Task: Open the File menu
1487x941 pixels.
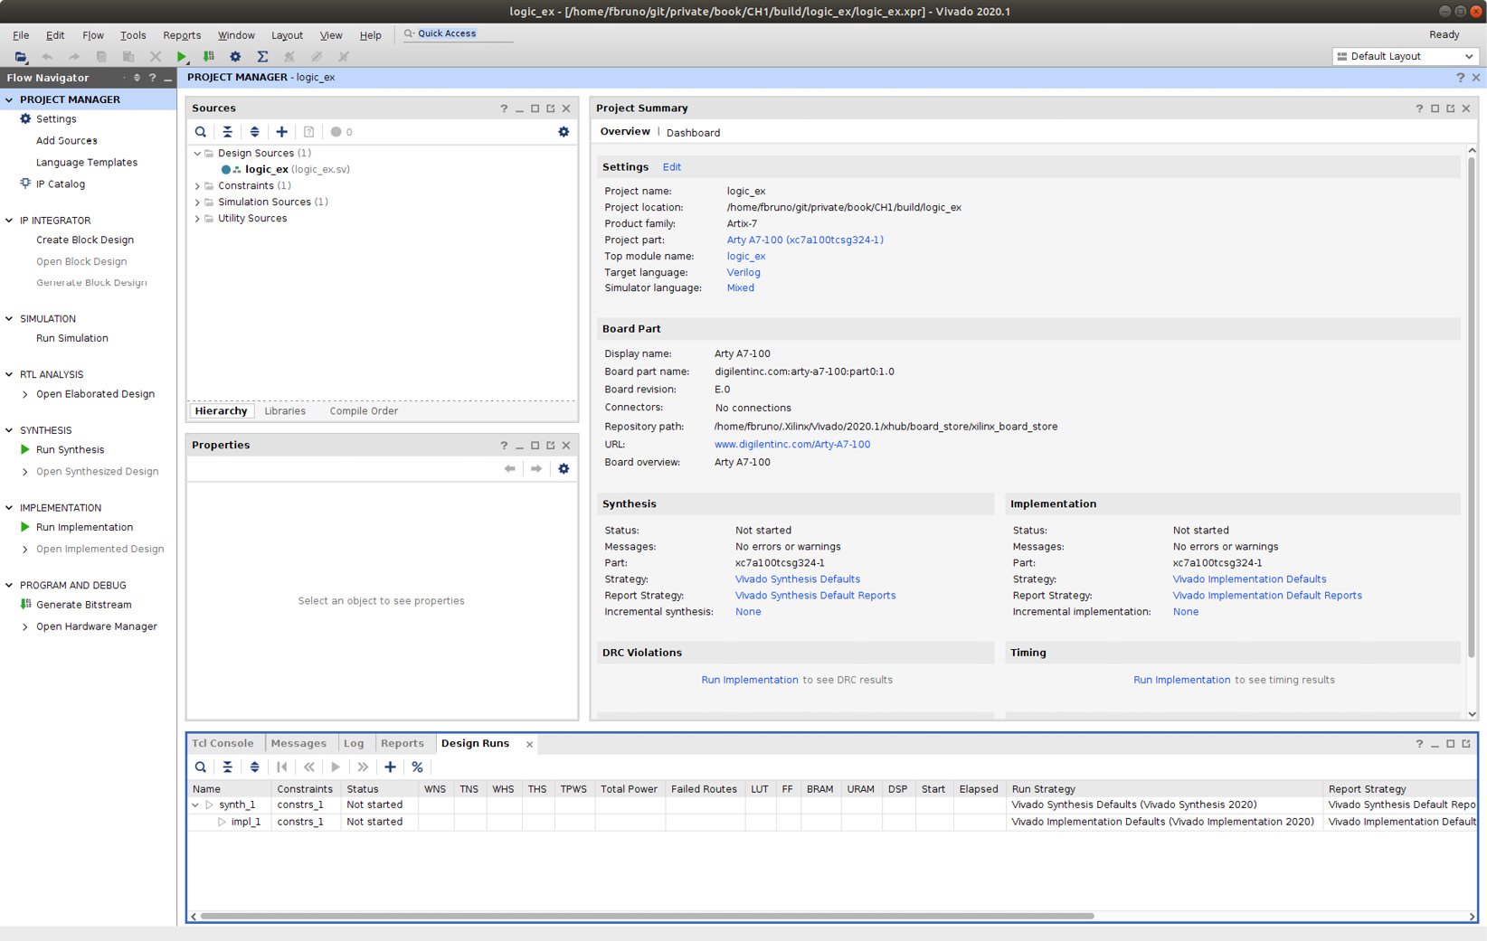Action: coord(21,35)
